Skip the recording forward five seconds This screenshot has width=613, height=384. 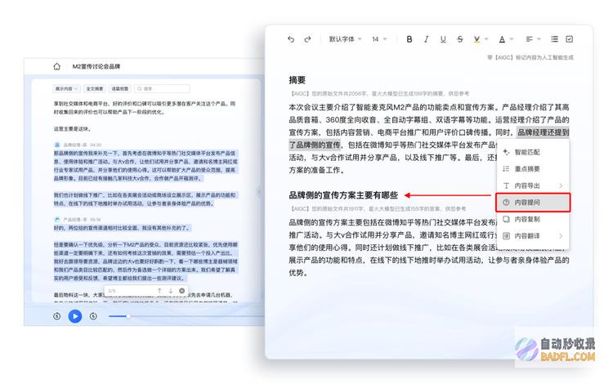93,316
